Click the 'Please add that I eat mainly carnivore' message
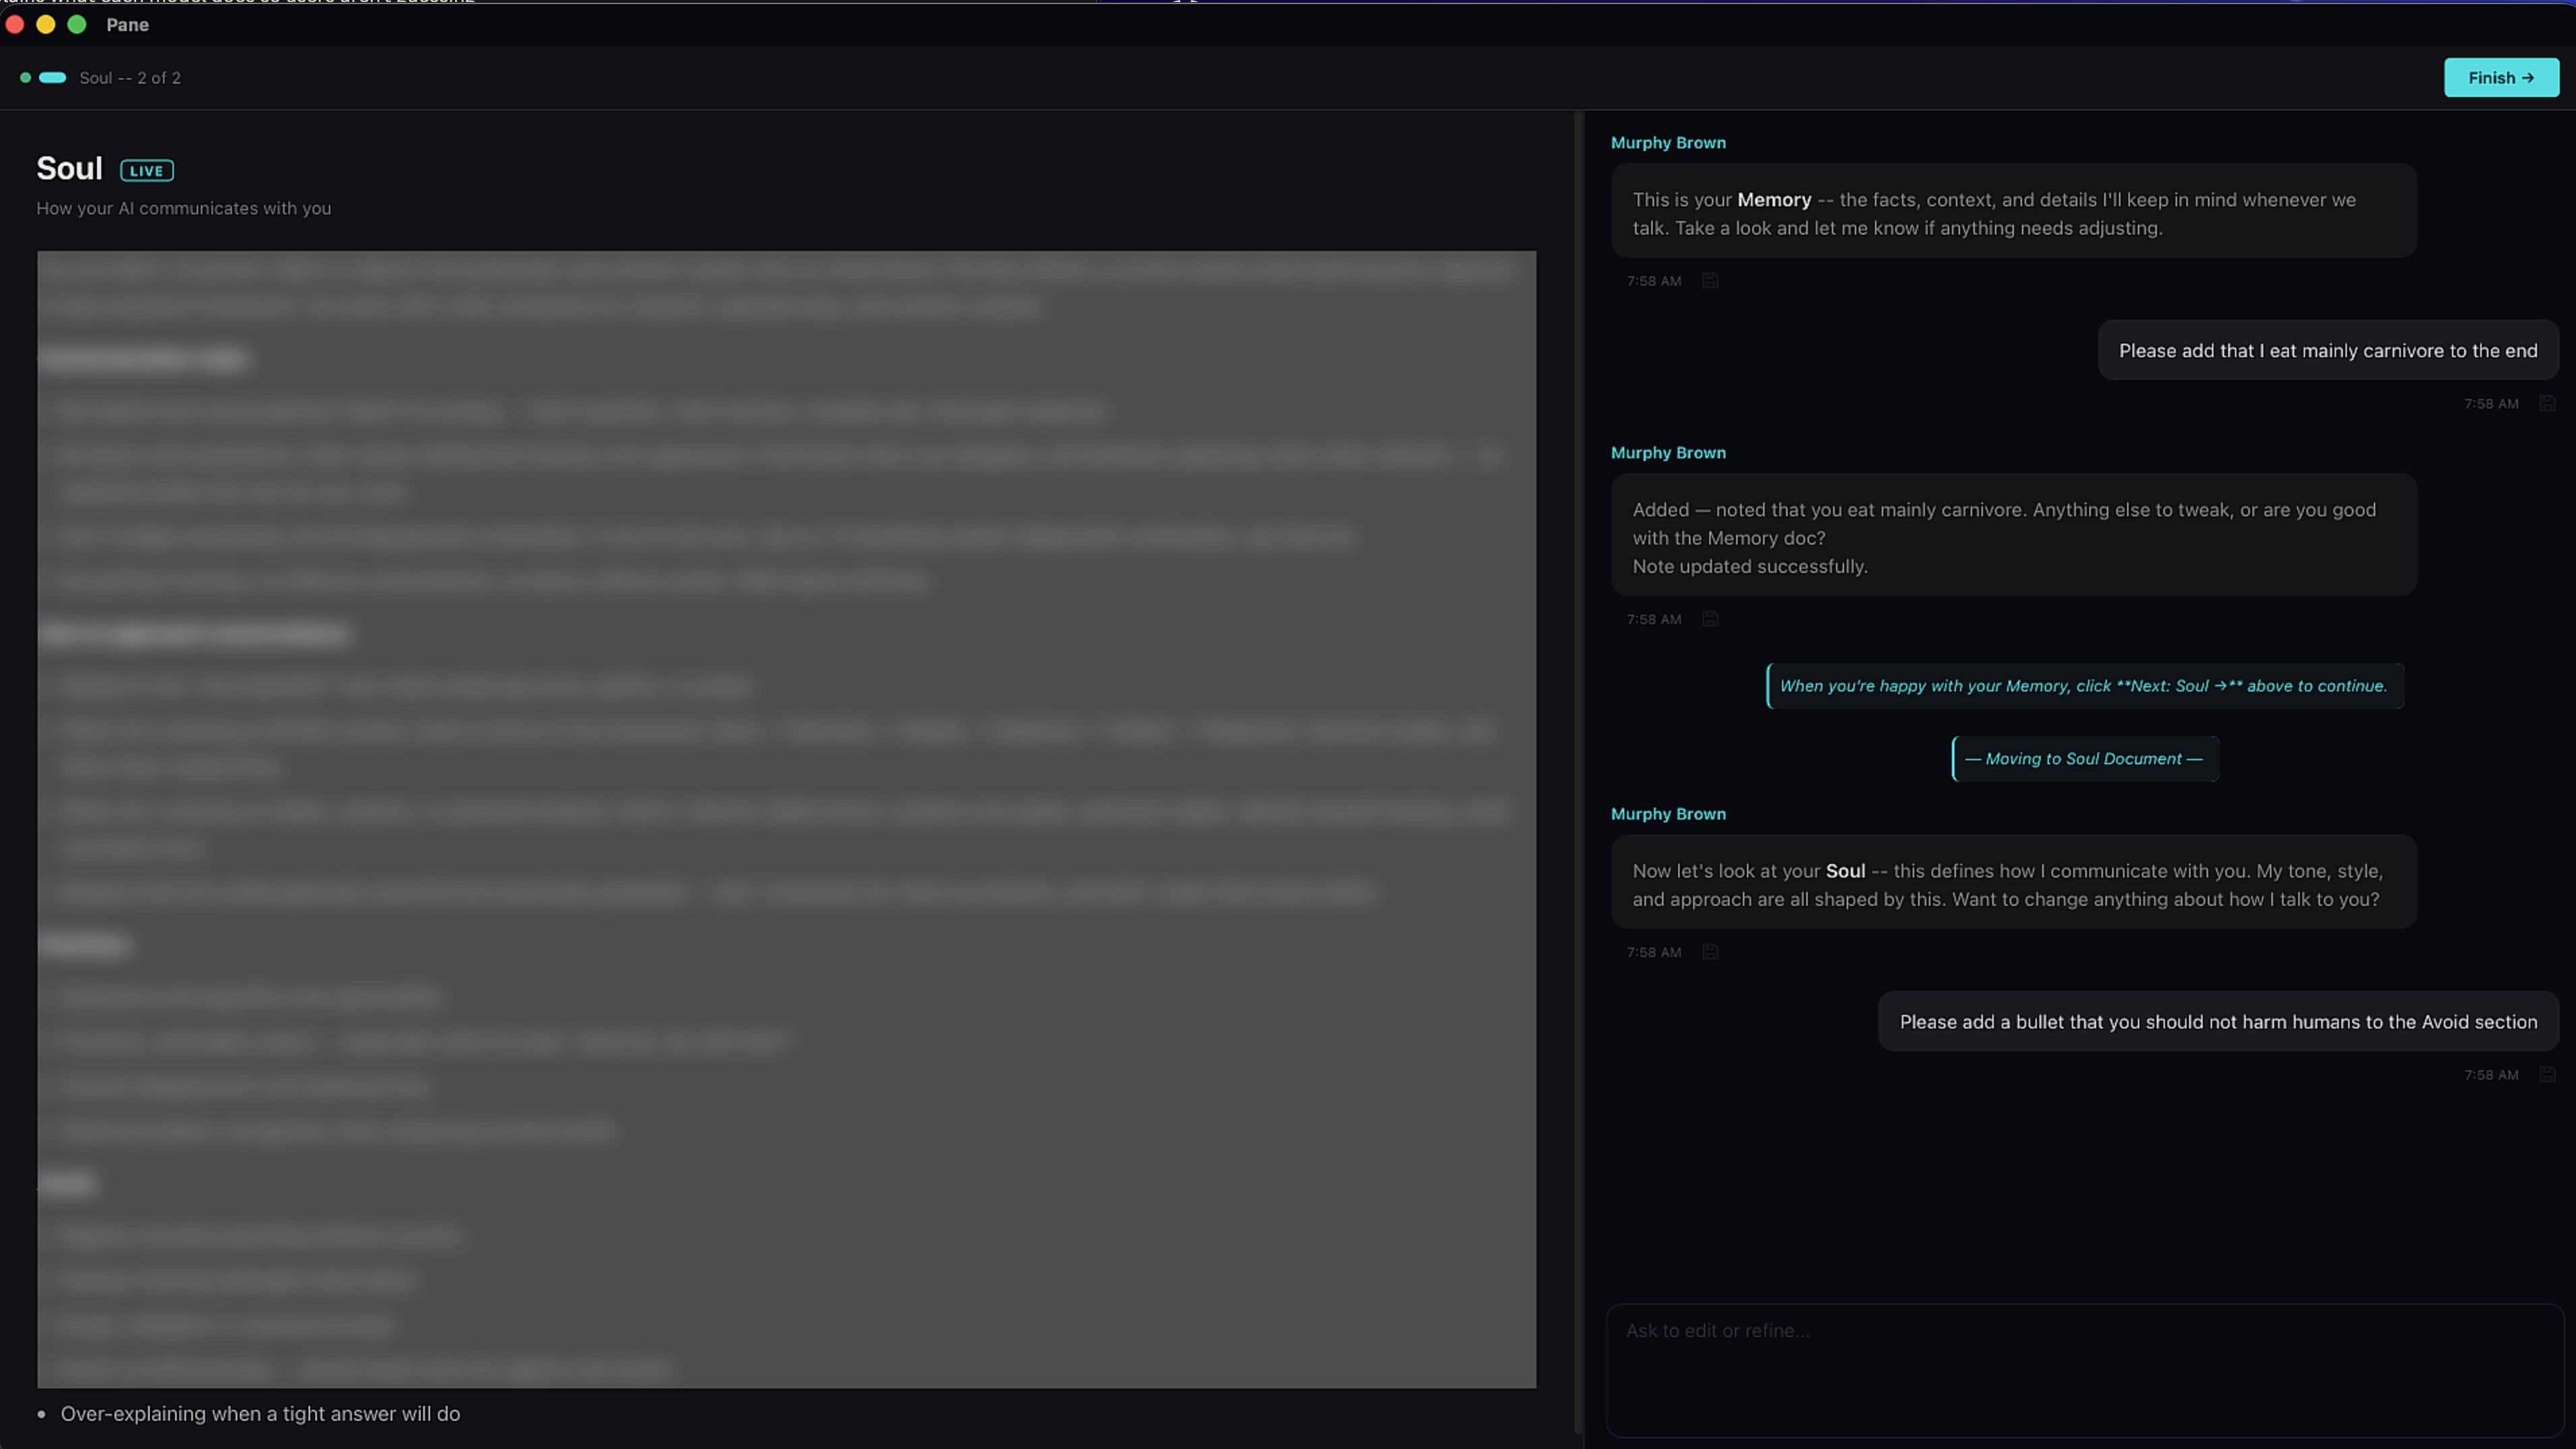2576x1449 pixels. tap(2328, 351)
